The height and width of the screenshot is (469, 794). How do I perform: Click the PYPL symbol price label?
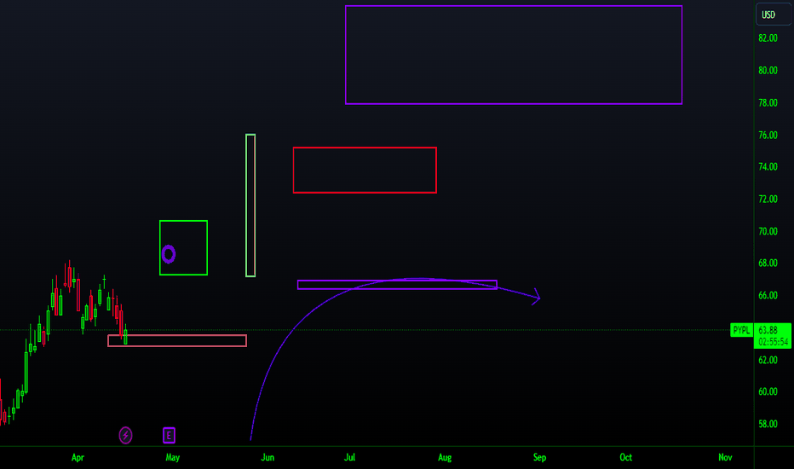tap(742, 330)
